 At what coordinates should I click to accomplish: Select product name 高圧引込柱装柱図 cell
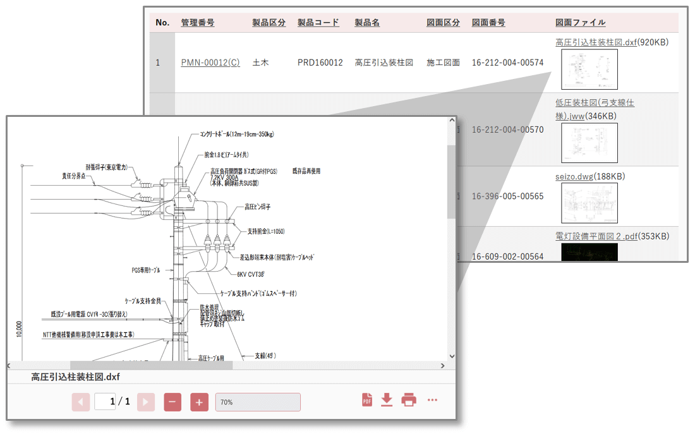(384, 63)
